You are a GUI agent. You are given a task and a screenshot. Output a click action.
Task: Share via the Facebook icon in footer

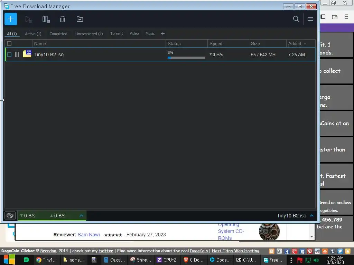click(x=287, y=251)
